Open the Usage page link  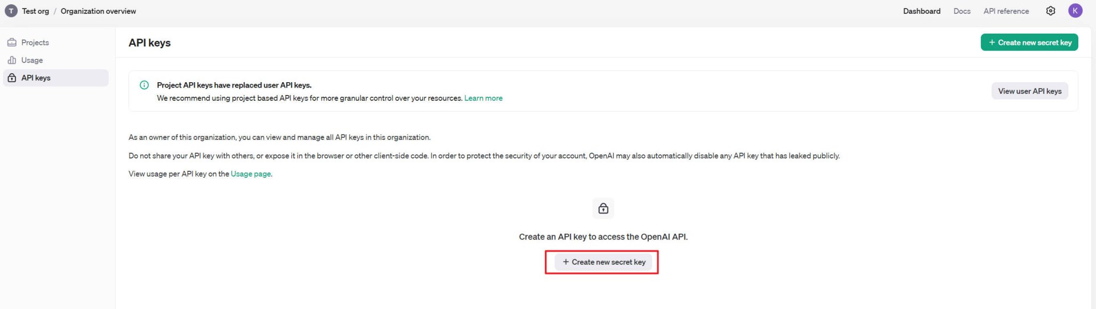[250, 174]
